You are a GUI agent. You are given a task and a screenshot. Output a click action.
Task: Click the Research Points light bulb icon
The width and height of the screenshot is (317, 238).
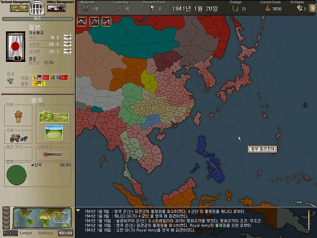coord(152,8)
